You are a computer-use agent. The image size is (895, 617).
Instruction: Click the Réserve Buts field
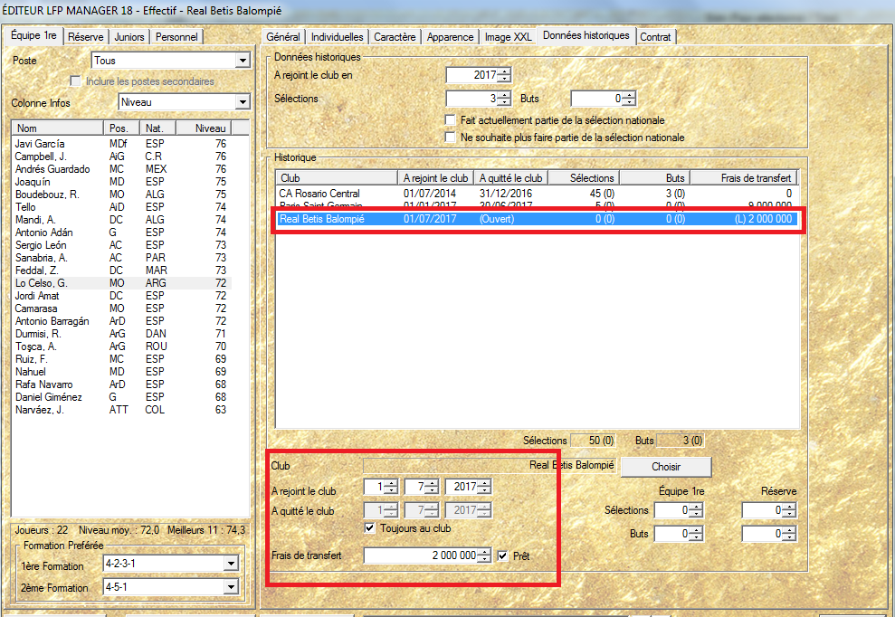[x=769, y=535]
